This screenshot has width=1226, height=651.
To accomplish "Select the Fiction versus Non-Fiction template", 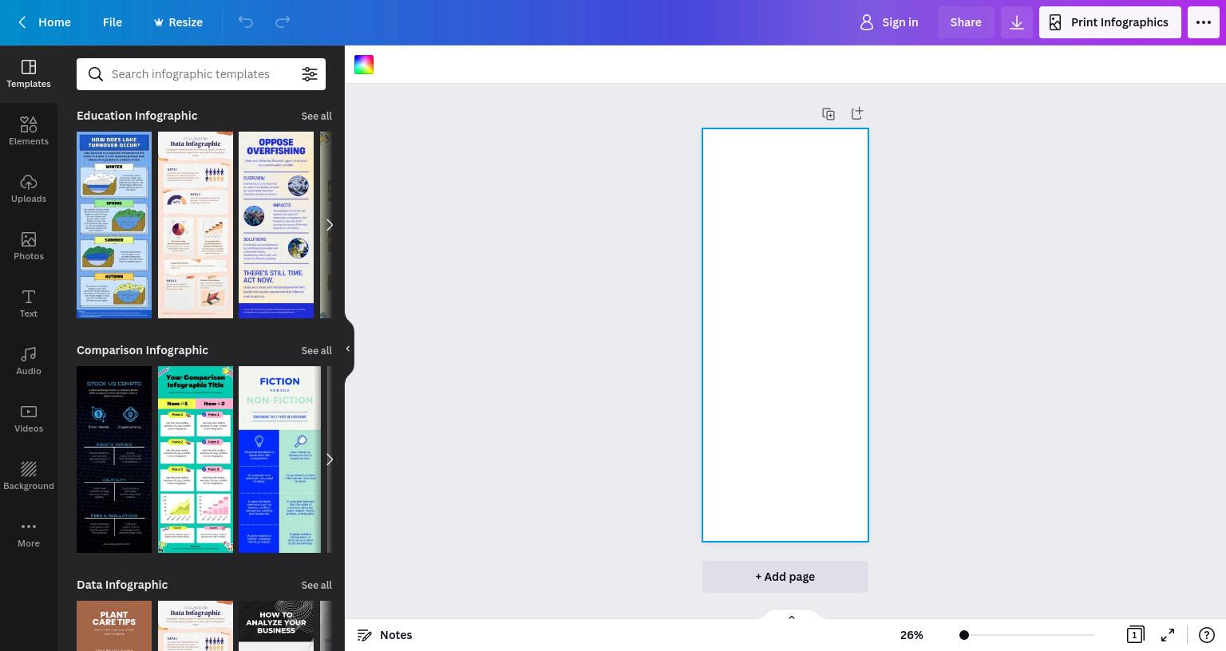I will (279, 460).
